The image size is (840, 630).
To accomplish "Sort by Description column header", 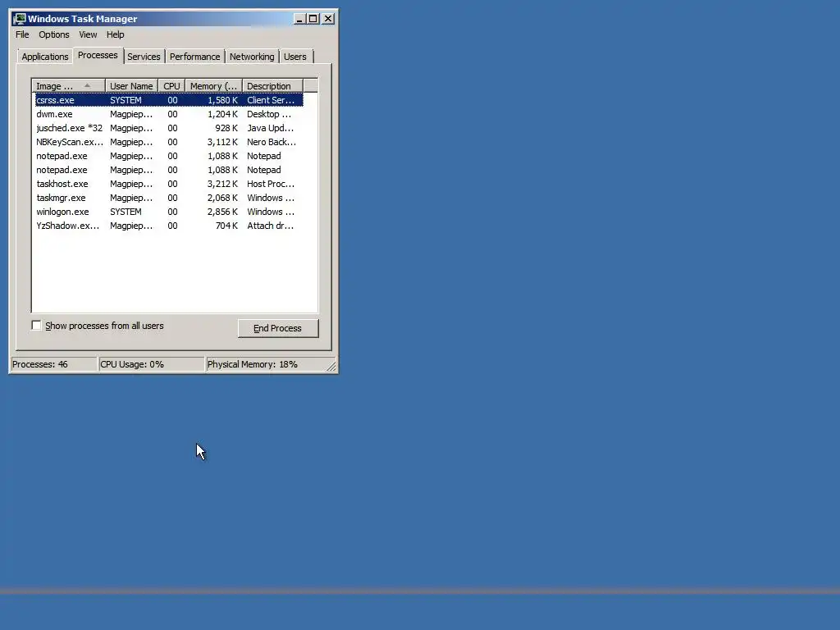I will click(x=272, y=86).
